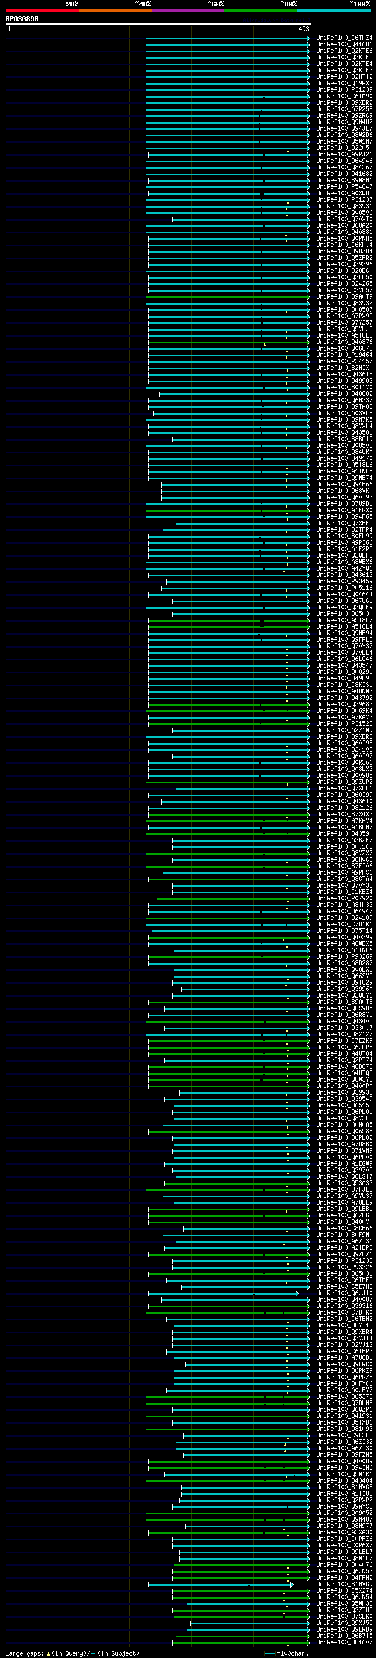The width and height of the screenshot is (376, 1658).
Task: Click the red 20% identity legend segment
Action: tap(42, 11)
